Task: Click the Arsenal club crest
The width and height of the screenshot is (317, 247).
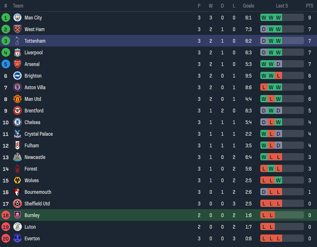Action: coord(17,64)
